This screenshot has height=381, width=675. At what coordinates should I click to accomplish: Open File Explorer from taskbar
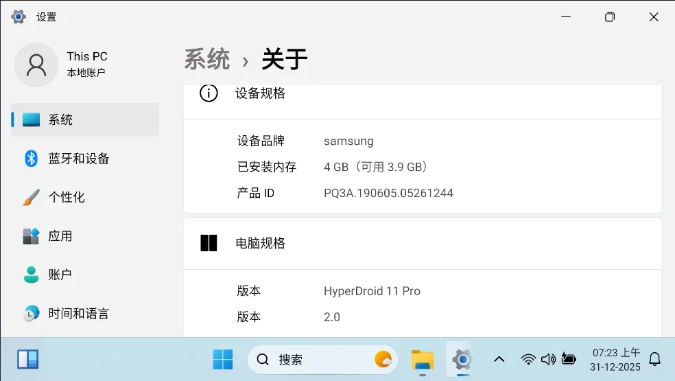pyautogui.click(x=423, y=360)
